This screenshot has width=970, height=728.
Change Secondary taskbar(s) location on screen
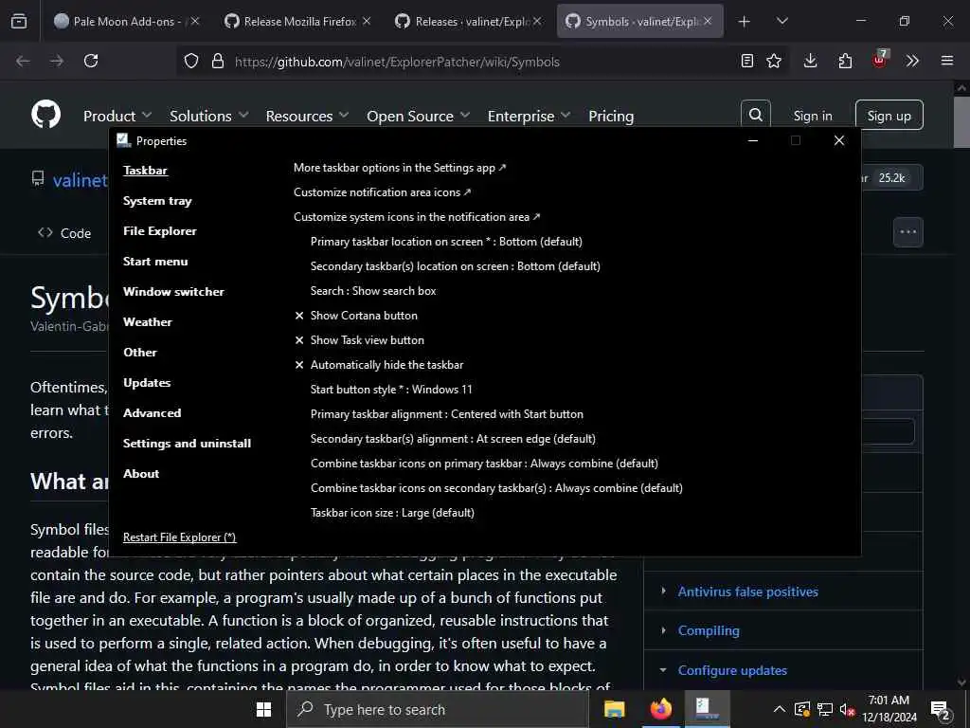tap(456, 266)
